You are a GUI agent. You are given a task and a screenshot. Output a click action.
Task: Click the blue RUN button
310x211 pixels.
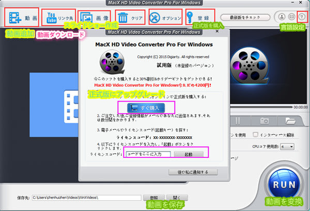coord(284,184)
